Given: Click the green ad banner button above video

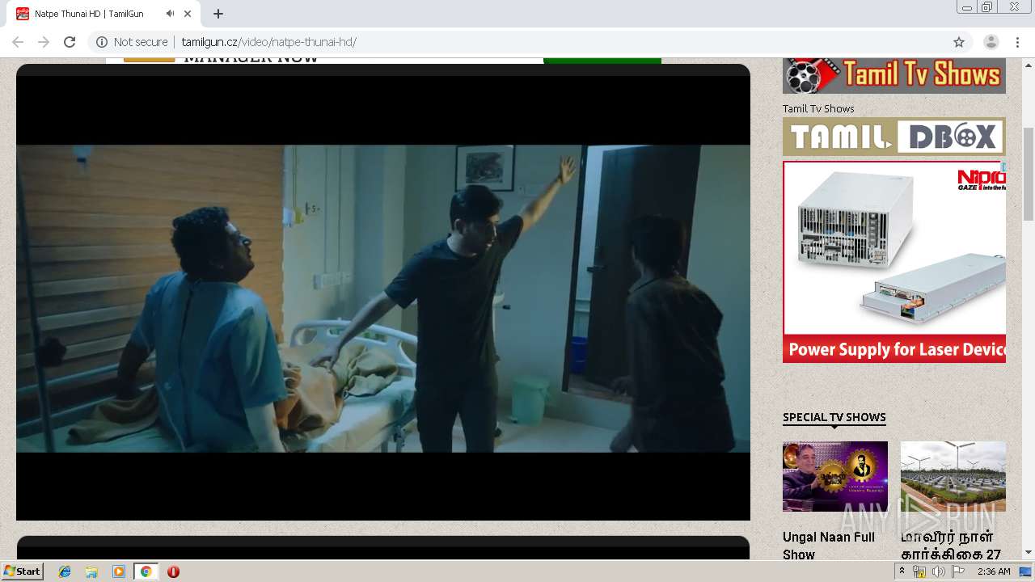Looking at the screenshot, I should 602,61.
